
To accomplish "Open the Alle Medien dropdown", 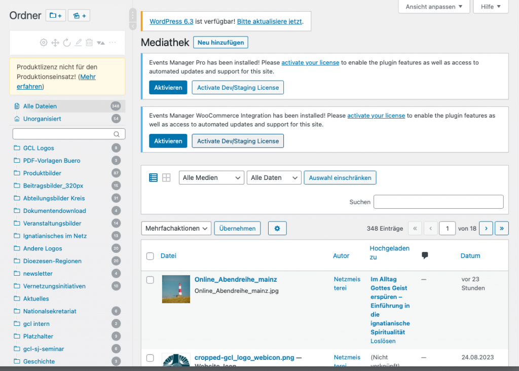I will 211,178.
